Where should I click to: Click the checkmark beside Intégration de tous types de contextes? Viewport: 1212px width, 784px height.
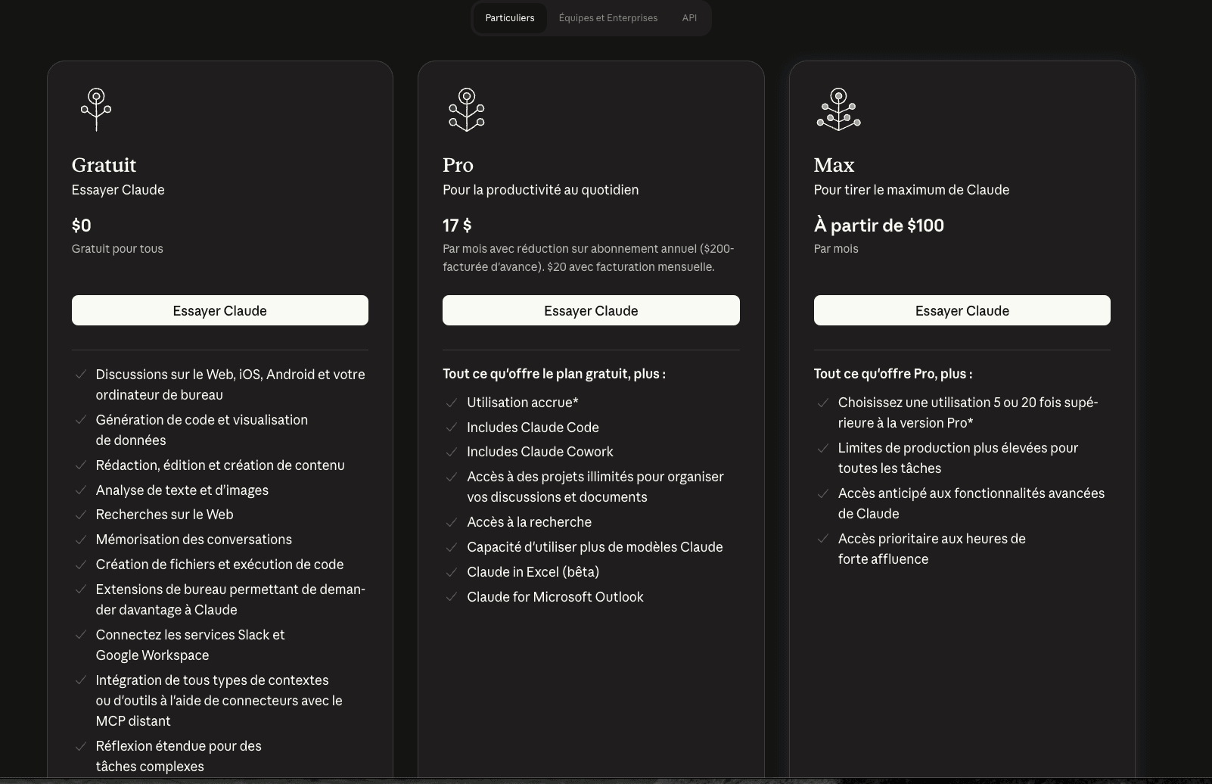(80, 680)
